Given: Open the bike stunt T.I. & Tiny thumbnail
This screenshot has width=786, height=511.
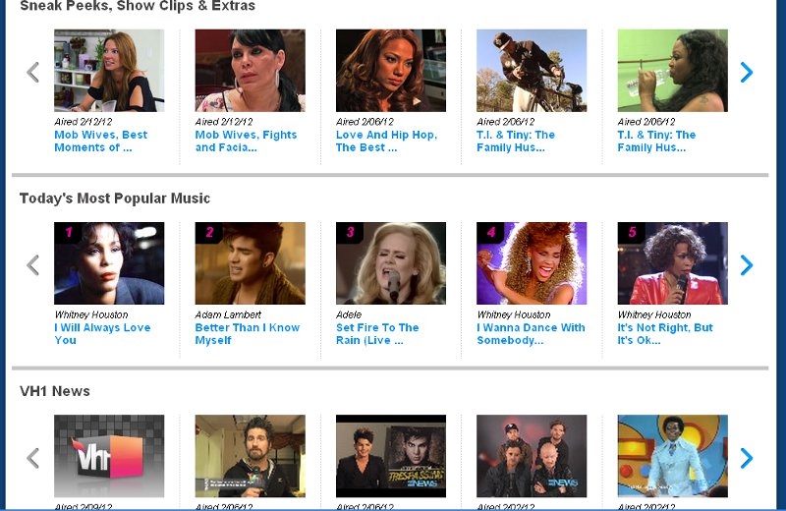Looking at the screenshot, I should point(532,71).
